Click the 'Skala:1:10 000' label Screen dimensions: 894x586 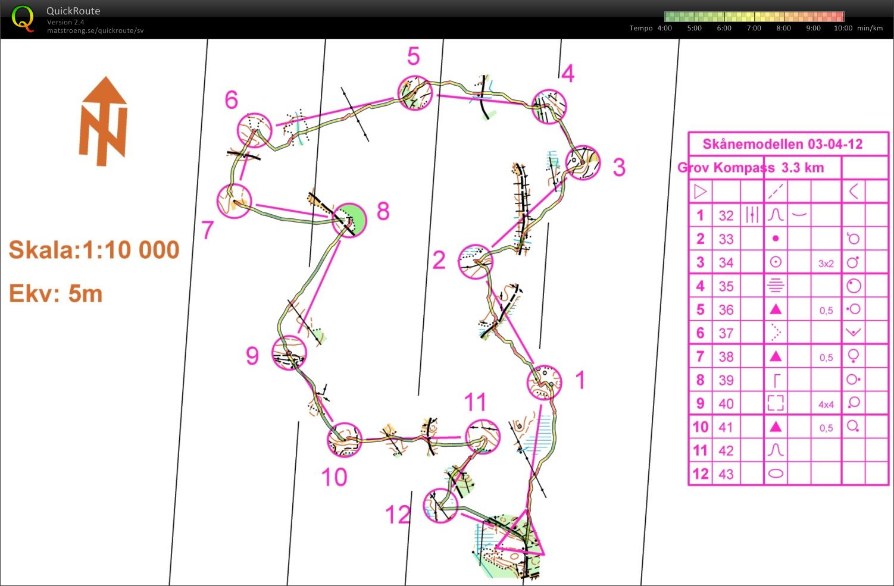click(x=94, y=250)
